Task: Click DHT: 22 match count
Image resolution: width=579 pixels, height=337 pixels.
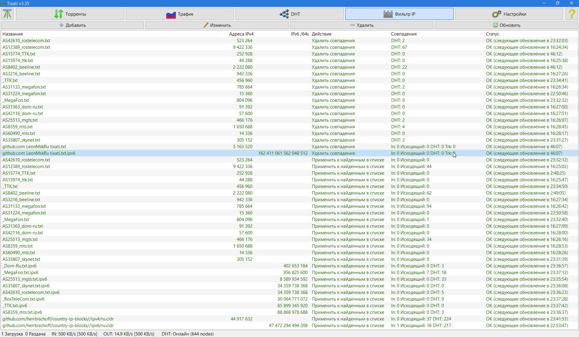Action: coord(399,67)
